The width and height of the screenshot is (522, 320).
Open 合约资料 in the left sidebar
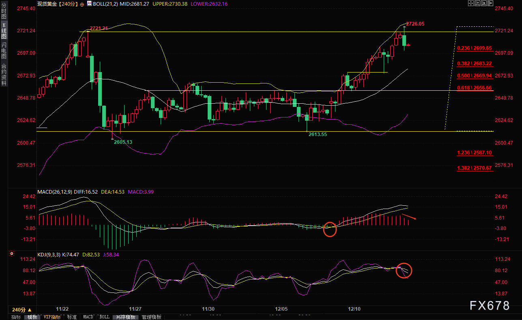tap(4, 74)
